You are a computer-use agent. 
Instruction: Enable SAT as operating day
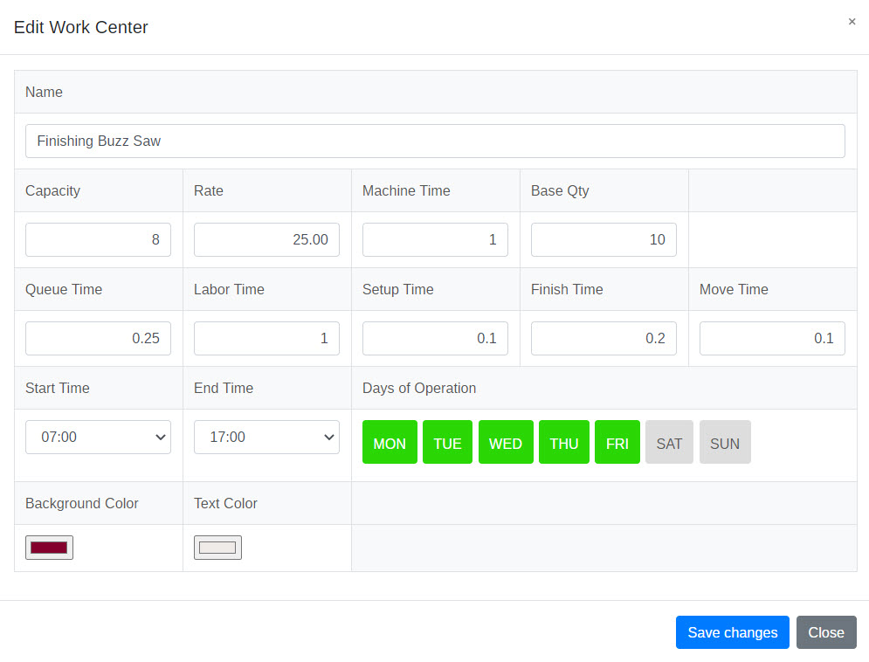[669, 442]
